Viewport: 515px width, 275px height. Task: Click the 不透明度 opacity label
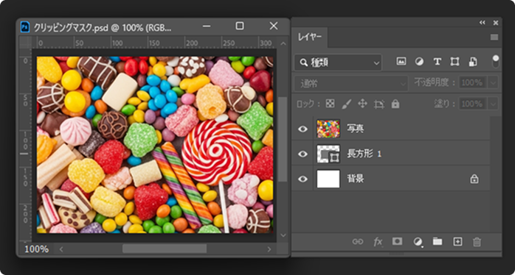pyautogui.click(x=435, y=83)
